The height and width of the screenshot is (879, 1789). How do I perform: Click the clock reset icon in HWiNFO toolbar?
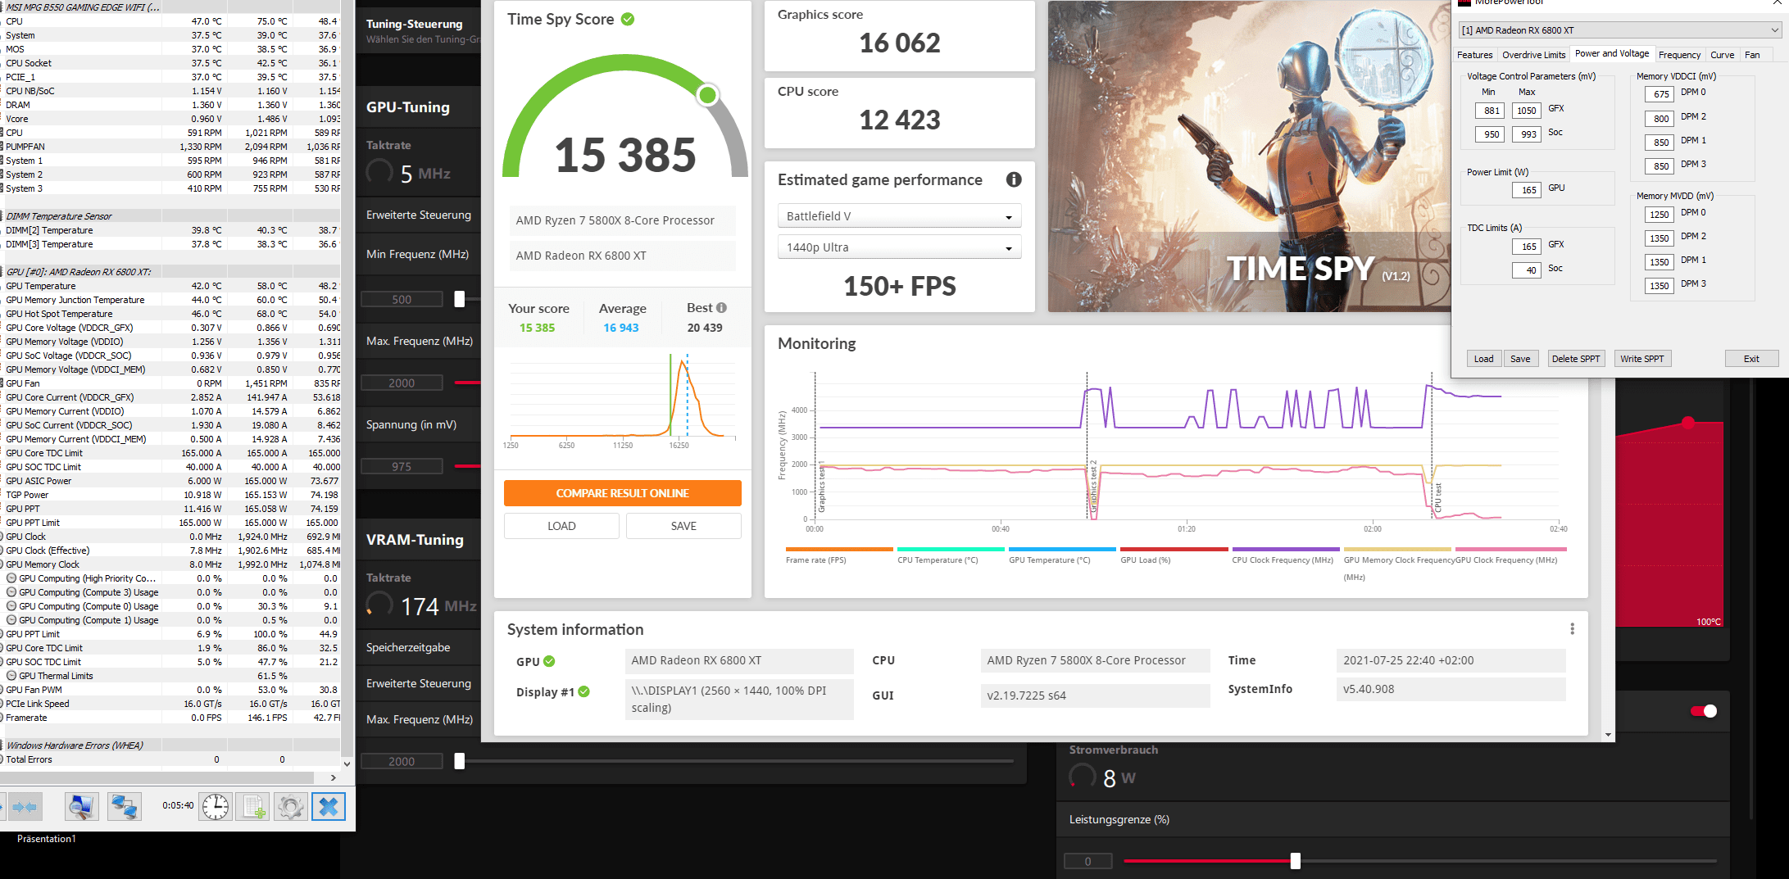pos(216,807)
